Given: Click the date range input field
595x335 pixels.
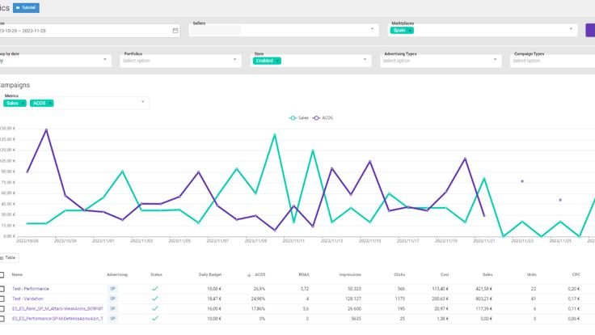Looking at the screenshot, I should click(81, 31).
